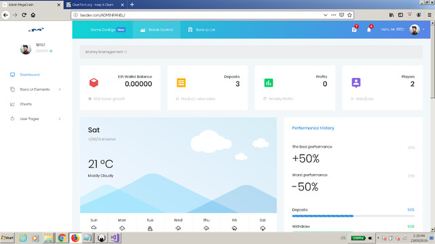Click the Wins/Loss text
The height and width of the screenshot is (244, 435).
364,99
